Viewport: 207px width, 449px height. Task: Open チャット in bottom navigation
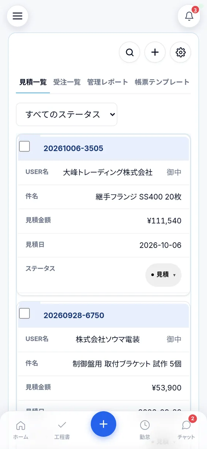[186, 430]
